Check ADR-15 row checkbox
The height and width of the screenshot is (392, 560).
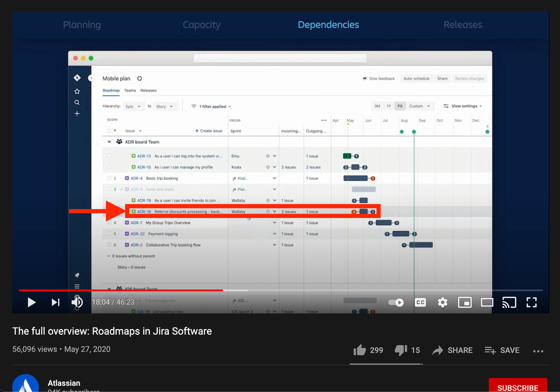(x=109, y=167)
